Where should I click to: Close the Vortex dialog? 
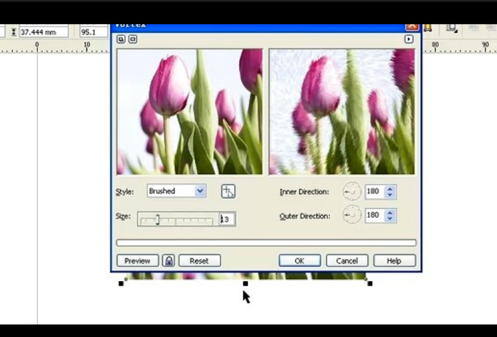(x=412, y=27)
